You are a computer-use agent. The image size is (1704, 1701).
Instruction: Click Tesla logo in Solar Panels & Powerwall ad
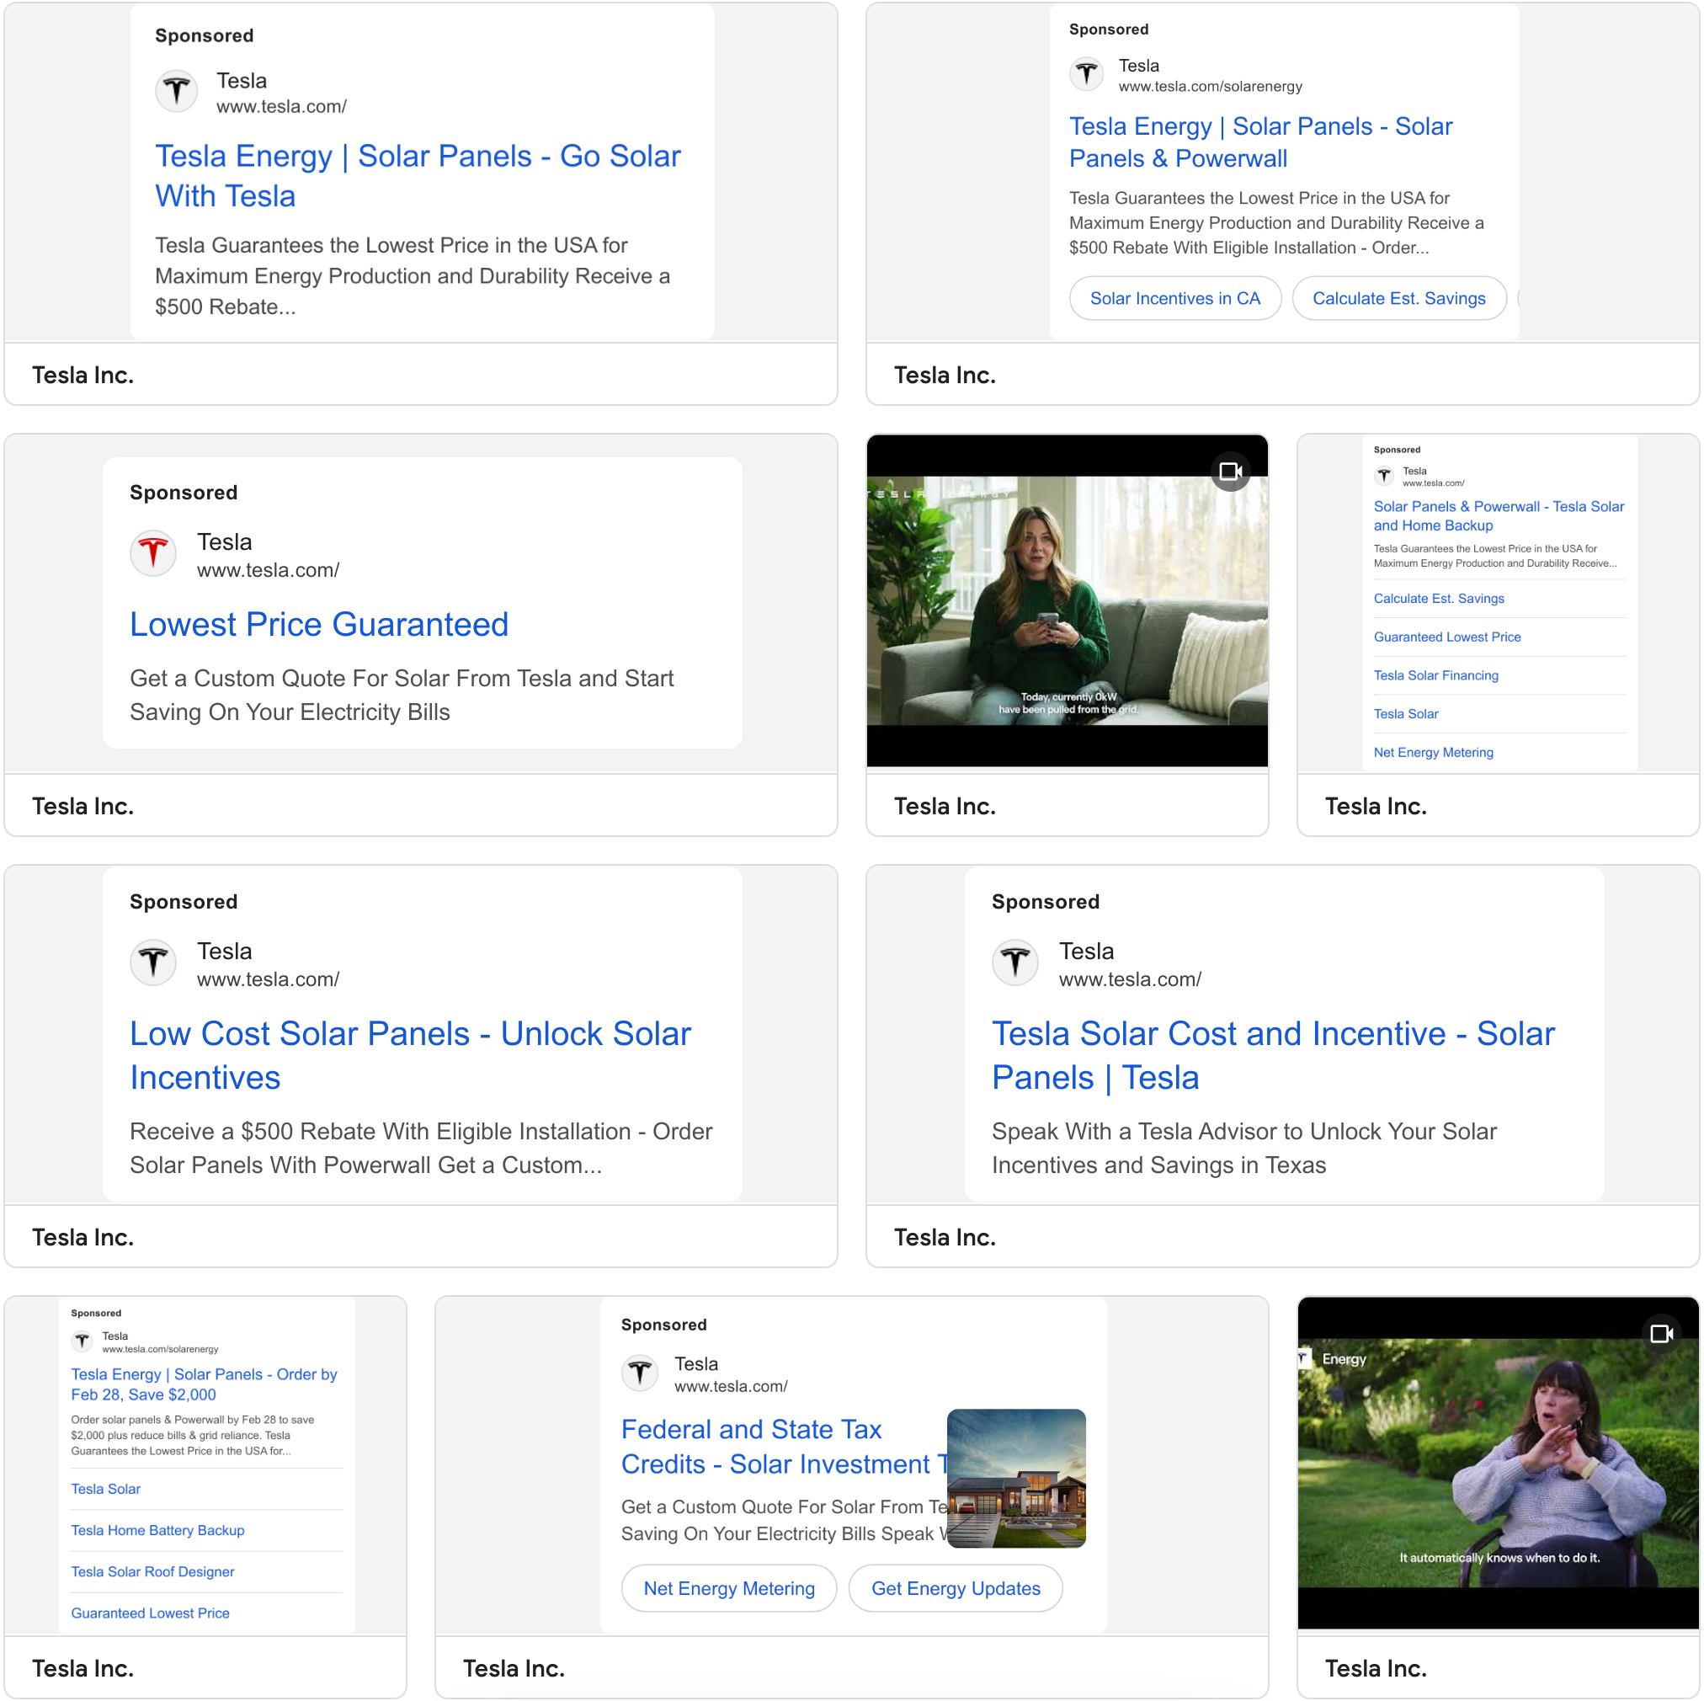coord(1087,74)
